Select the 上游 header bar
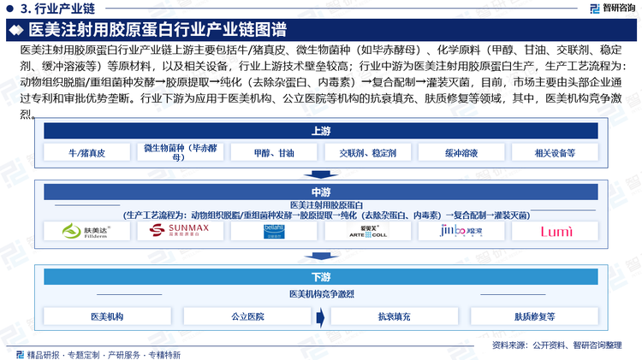This screenshot has height=360, width=642. click(321, 132)
